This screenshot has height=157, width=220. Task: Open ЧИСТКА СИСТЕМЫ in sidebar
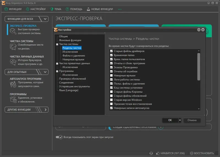(x=21, y=41)
